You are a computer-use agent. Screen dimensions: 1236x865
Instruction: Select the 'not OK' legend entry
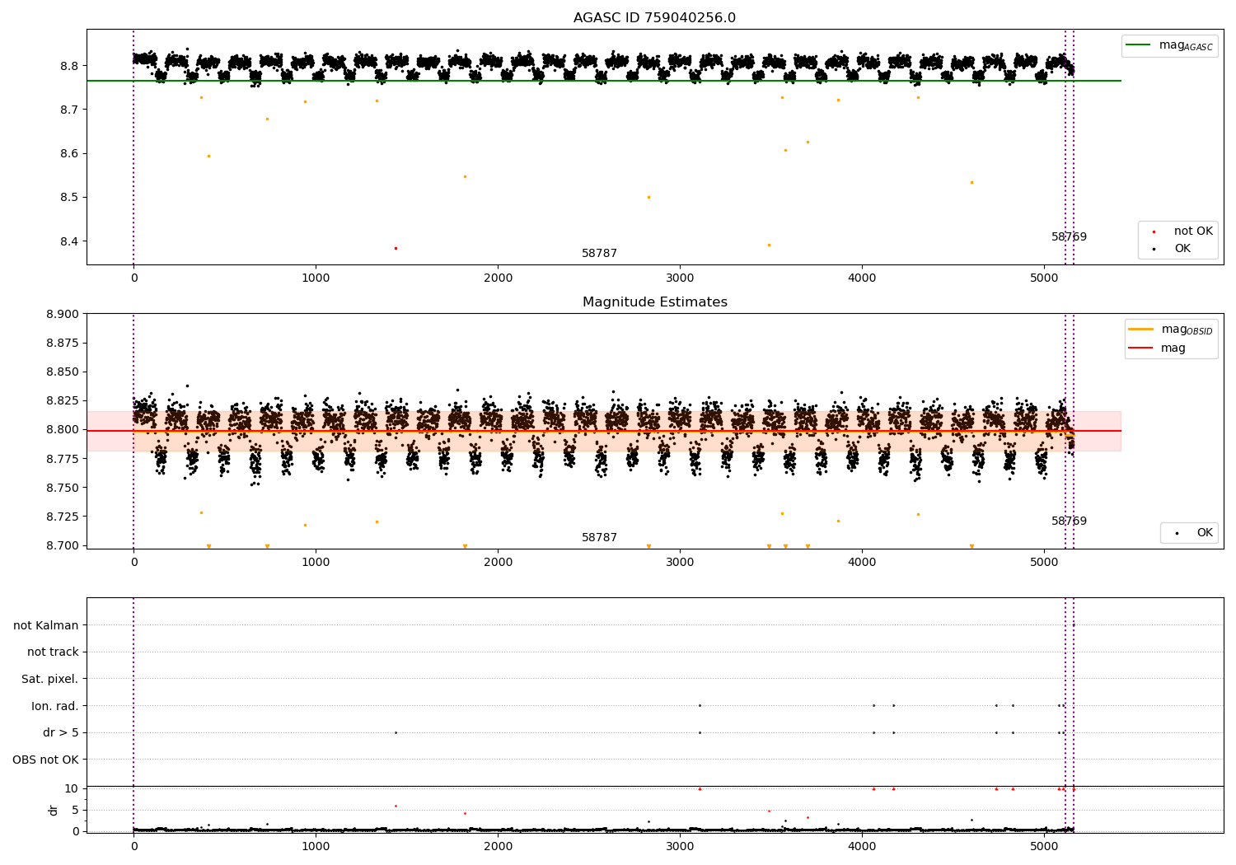(x=1183, y=231)
